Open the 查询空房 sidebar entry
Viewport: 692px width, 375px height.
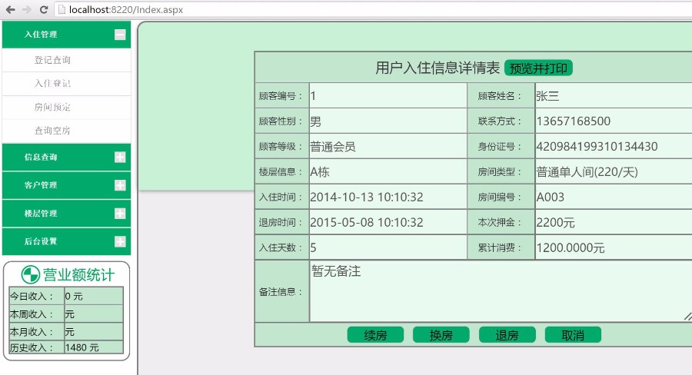52,131
